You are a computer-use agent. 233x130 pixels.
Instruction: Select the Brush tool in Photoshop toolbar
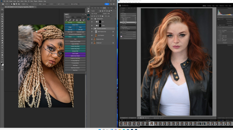[2, 29]
